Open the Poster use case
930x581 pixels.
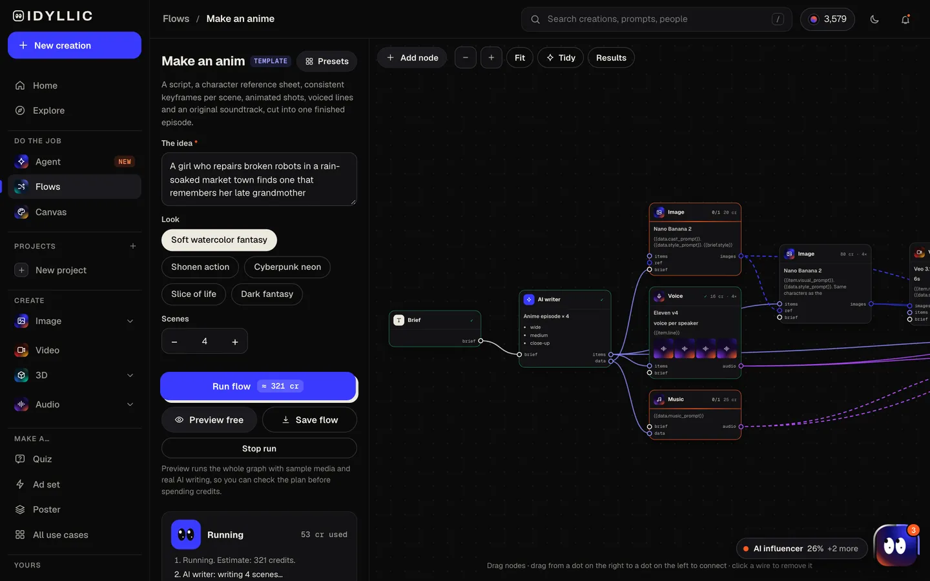(x=74, y=509)
